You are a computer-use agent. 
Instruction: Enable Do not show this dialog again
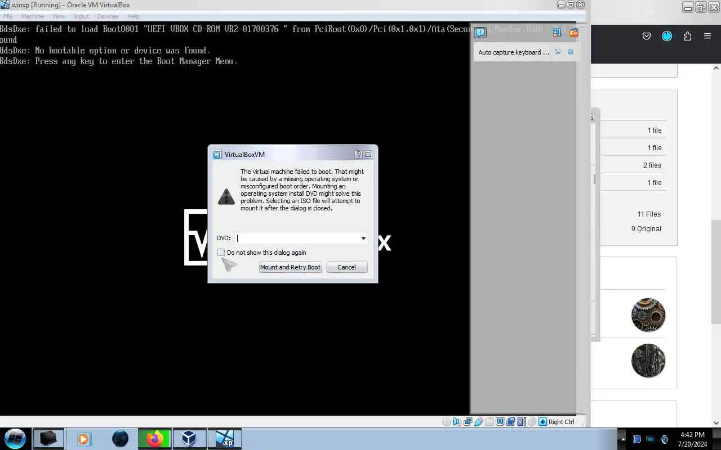(221, 253)
